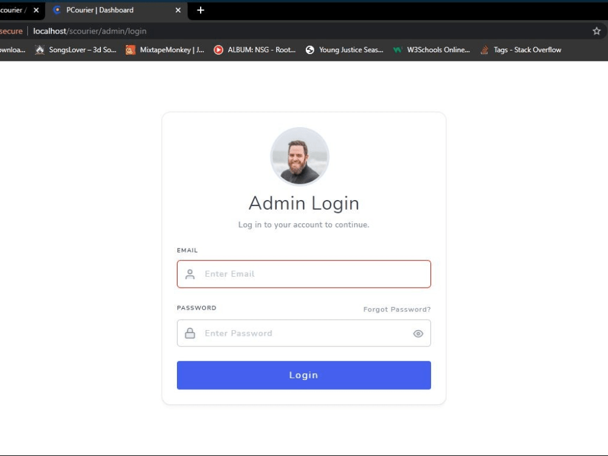This screenshot has height=456, width=608.
Task: Open the MixtapeMonkey bookmark
Action: click(x=165, y=50)
